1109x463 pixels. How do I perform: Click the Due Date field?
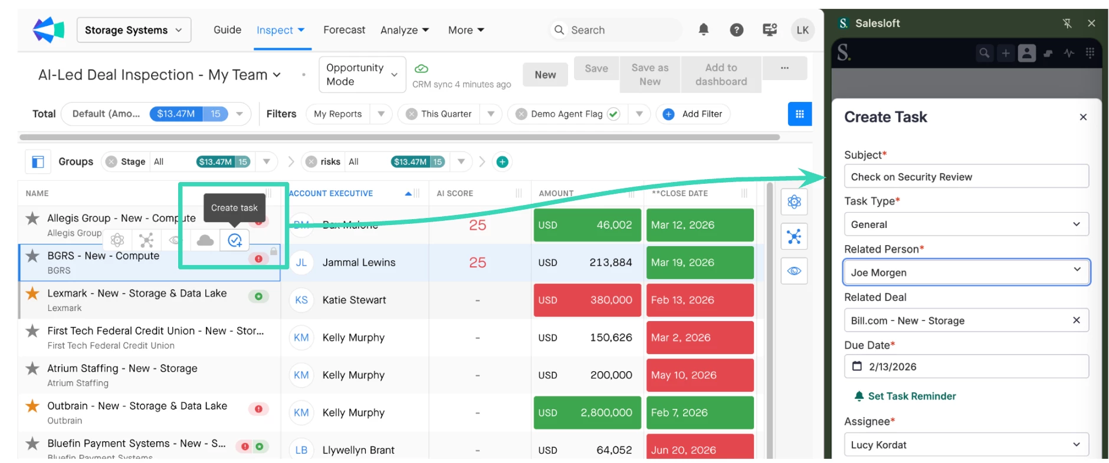click(966, 366)
